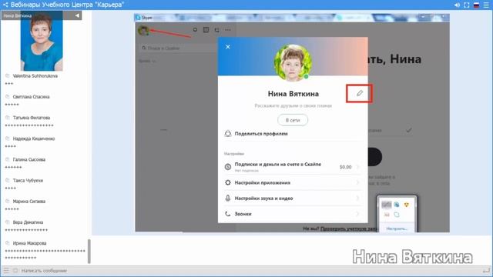Expand the chevron on the 'Настройки звука и видео' row
This screenshot has width=493, height=277.
point(357,199)
